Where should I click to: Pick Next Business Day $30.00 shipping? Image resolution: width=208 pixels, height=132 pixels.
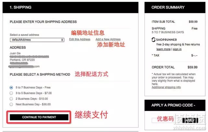[11, 104]
